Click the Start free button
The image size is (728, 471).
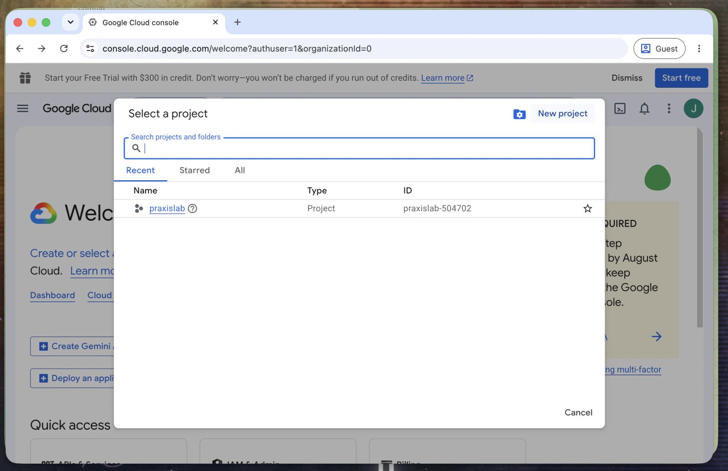point(681,78)
